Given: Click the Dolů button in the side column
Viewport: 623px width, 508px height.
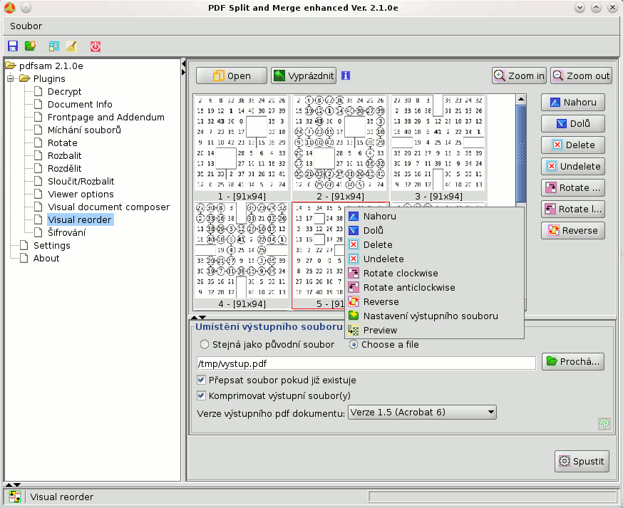Looking at the screenshot, I should pos(573,123).
